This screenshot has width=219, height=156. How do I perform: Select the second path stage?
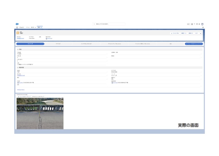[x=58, y=44]
